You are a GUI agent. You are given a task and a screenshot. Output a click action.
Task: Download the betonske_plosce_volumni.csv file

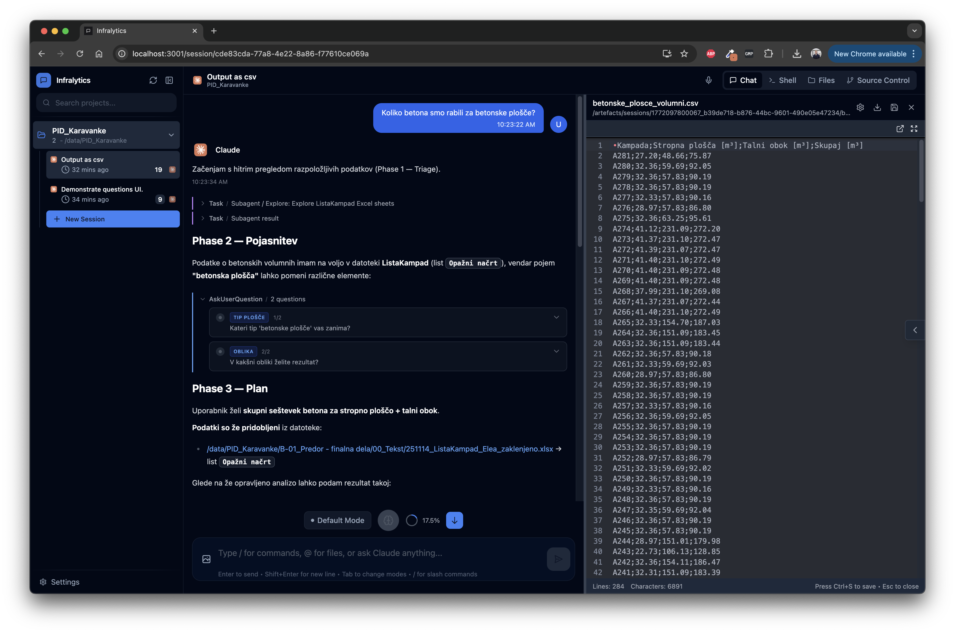(877, 107)
